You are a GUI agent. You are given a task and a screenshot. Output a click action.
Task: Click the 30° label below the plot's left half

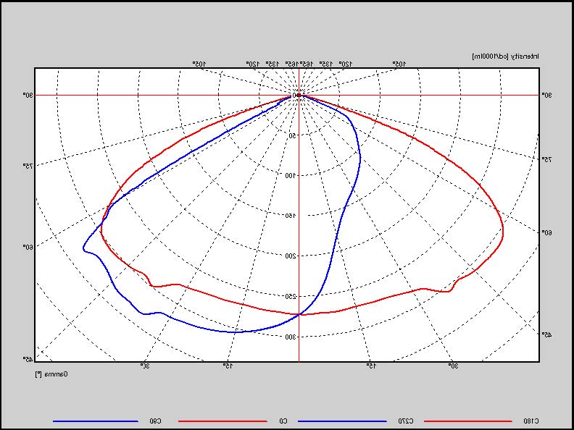[x=145, y=366]
